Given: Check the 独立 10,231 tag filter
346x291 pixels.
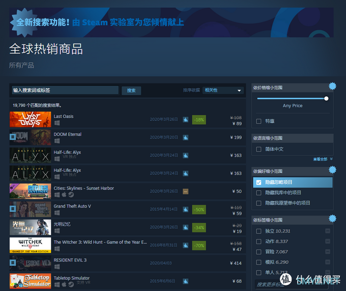Looking at the screenshot, I should click(x=258, y=231).
